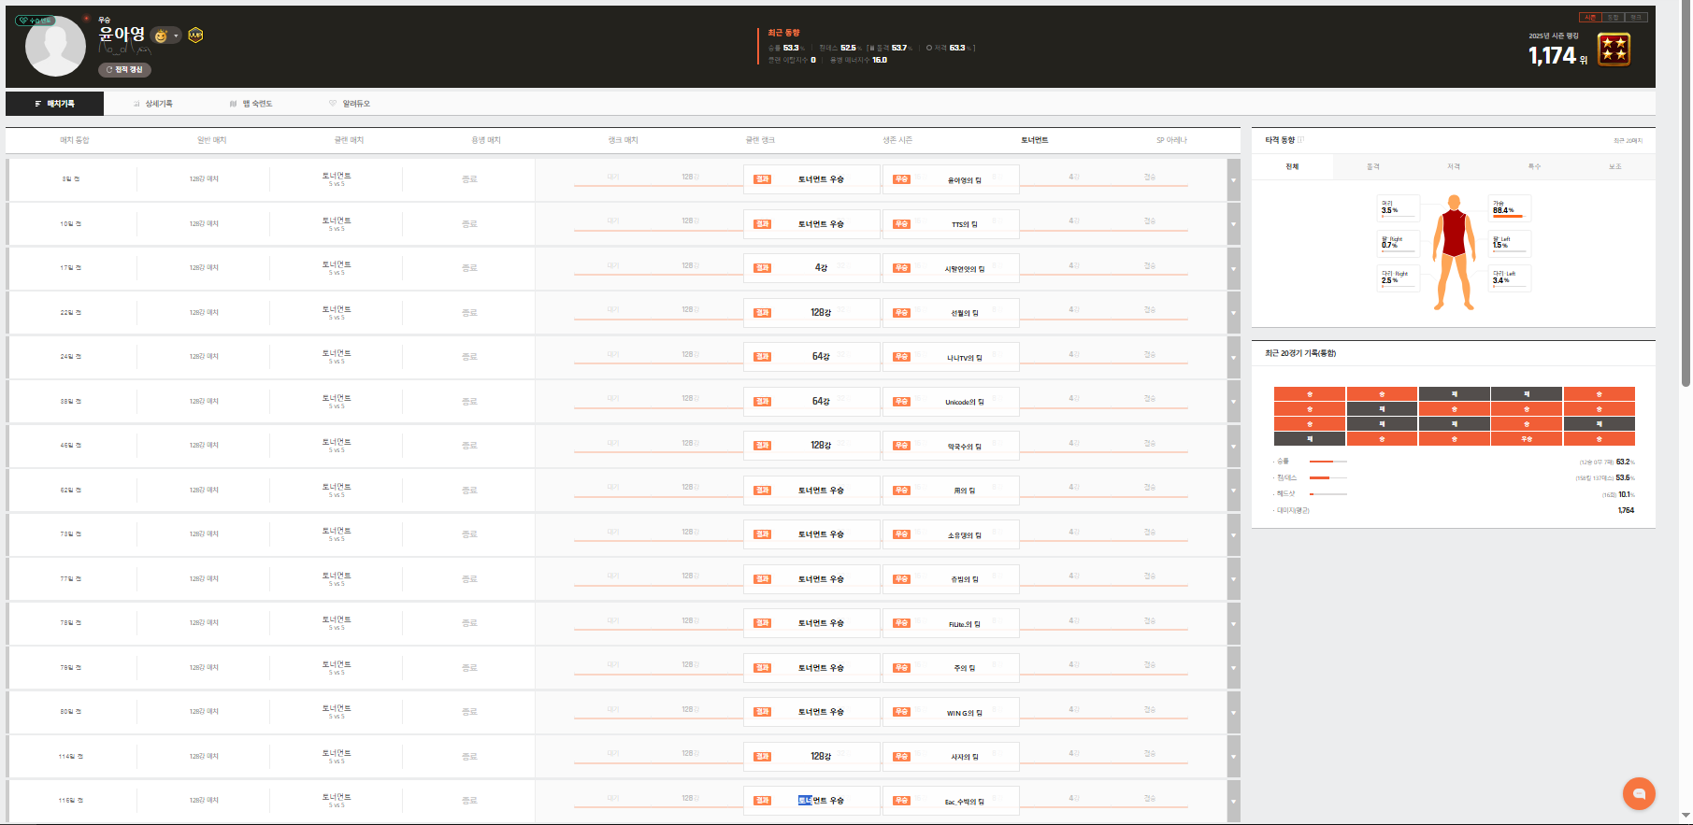Click the 결과 tag in the 4강 row
The height and width of the screenshot is (825, 1693).
click(x=763, y=268)
